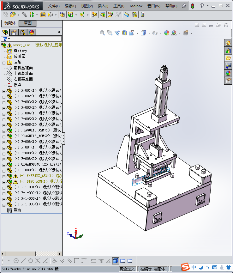Click the Display Style cube icon

click(x=143, y=33)
